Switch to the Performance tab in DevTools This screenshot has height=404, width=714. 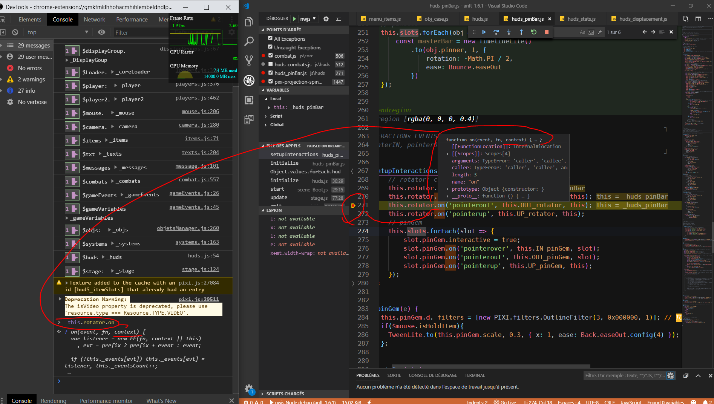(132, 20)
